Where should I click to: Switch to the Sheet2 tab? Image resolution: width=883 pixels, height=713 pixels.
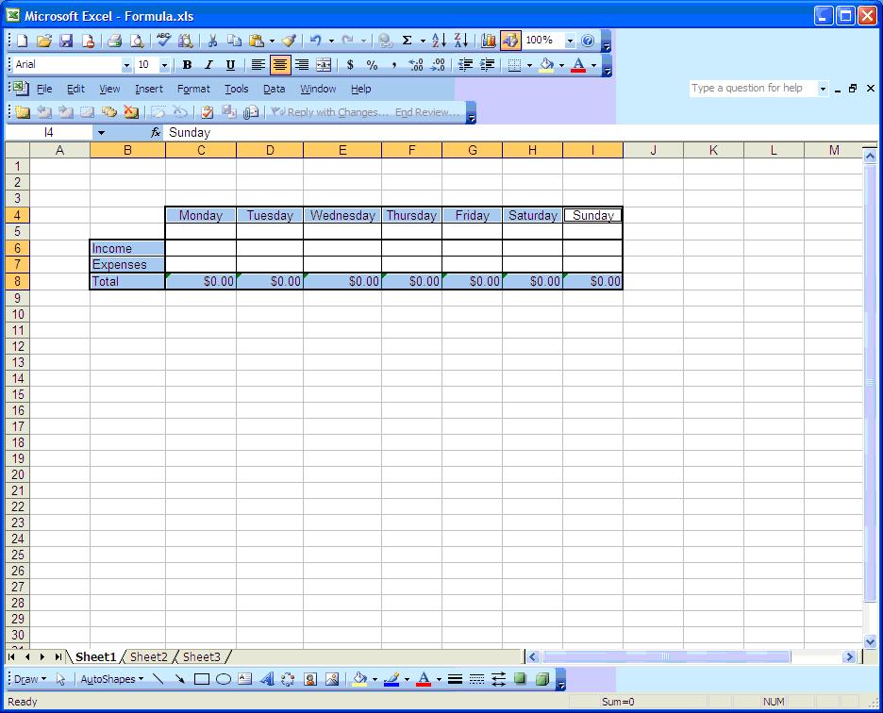149,656
